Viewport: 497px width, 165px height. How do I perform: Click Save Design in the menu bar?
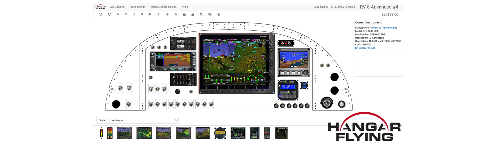[138, 7]
